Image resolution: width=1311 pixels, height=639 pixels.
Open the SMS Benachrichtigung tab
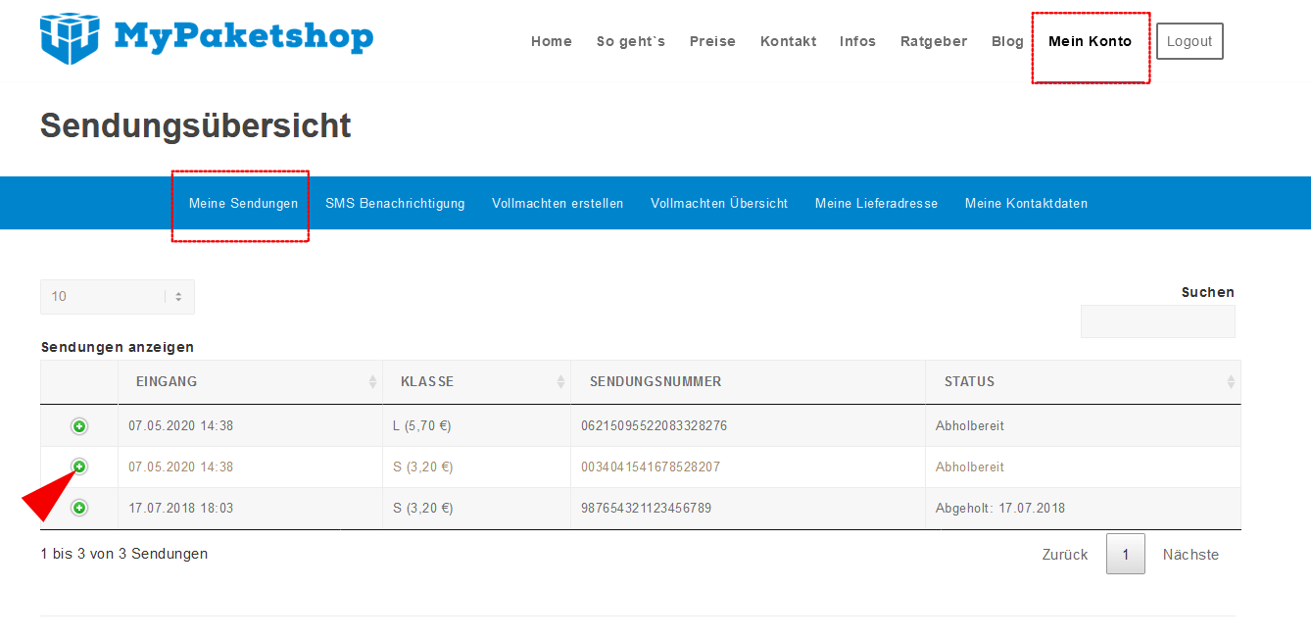395,204
